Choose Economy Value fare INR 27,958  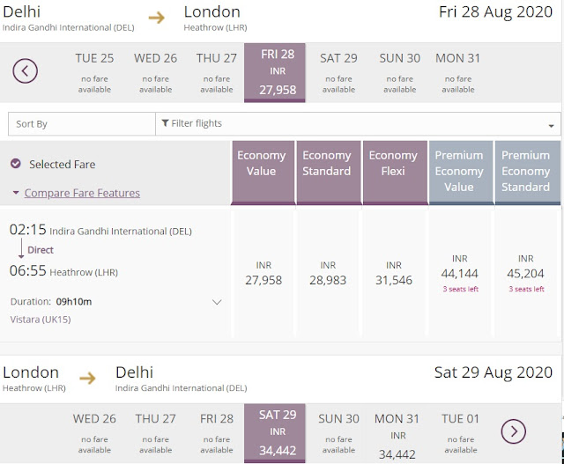click(263, 274)
